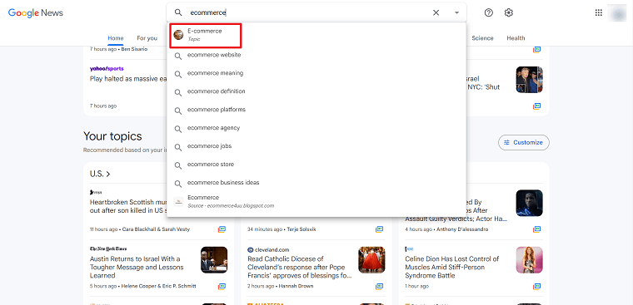Open advanced search dropdown arrow
The height and width of the screenshot is (305, 633).
pyautogui.click(x=456, y=12)
